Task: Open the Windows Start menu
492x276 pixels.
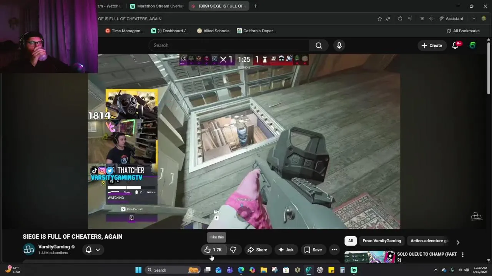Action: (x=138, y=270)
